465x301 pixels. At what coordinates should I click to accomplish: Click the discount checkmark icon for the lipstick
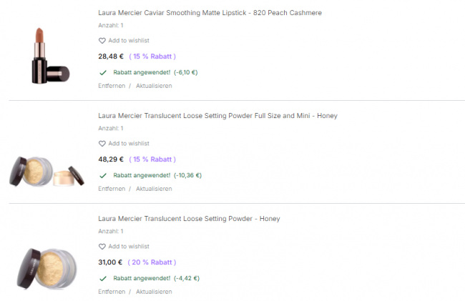pyautogui.click(x=103, y=72)
